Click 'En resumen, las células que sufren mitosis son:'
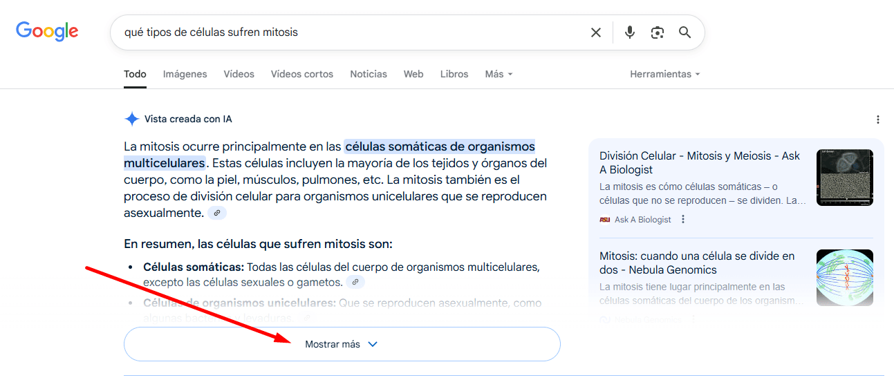The height and width of the screenshot is (380, 894). 258,244
